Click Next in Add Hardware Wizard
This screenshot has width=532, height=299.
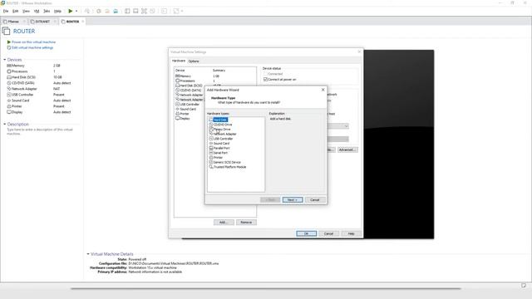tap(293, 200)
